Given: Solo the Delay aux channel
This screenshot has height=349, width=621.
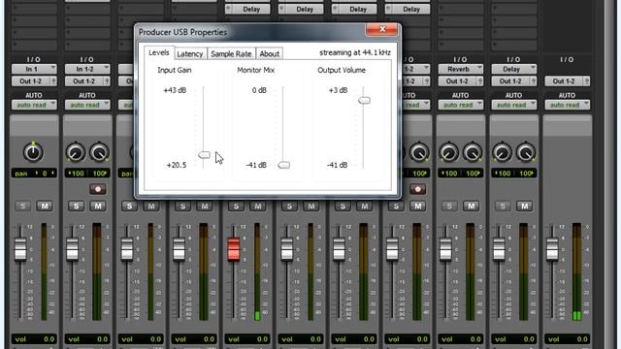Looking at the screenshot, I should 503,206.
